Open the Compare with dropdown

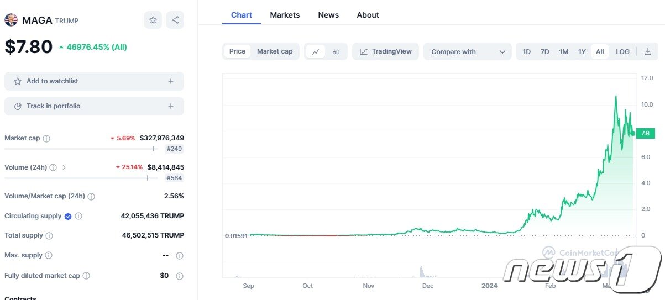(468, 52)
